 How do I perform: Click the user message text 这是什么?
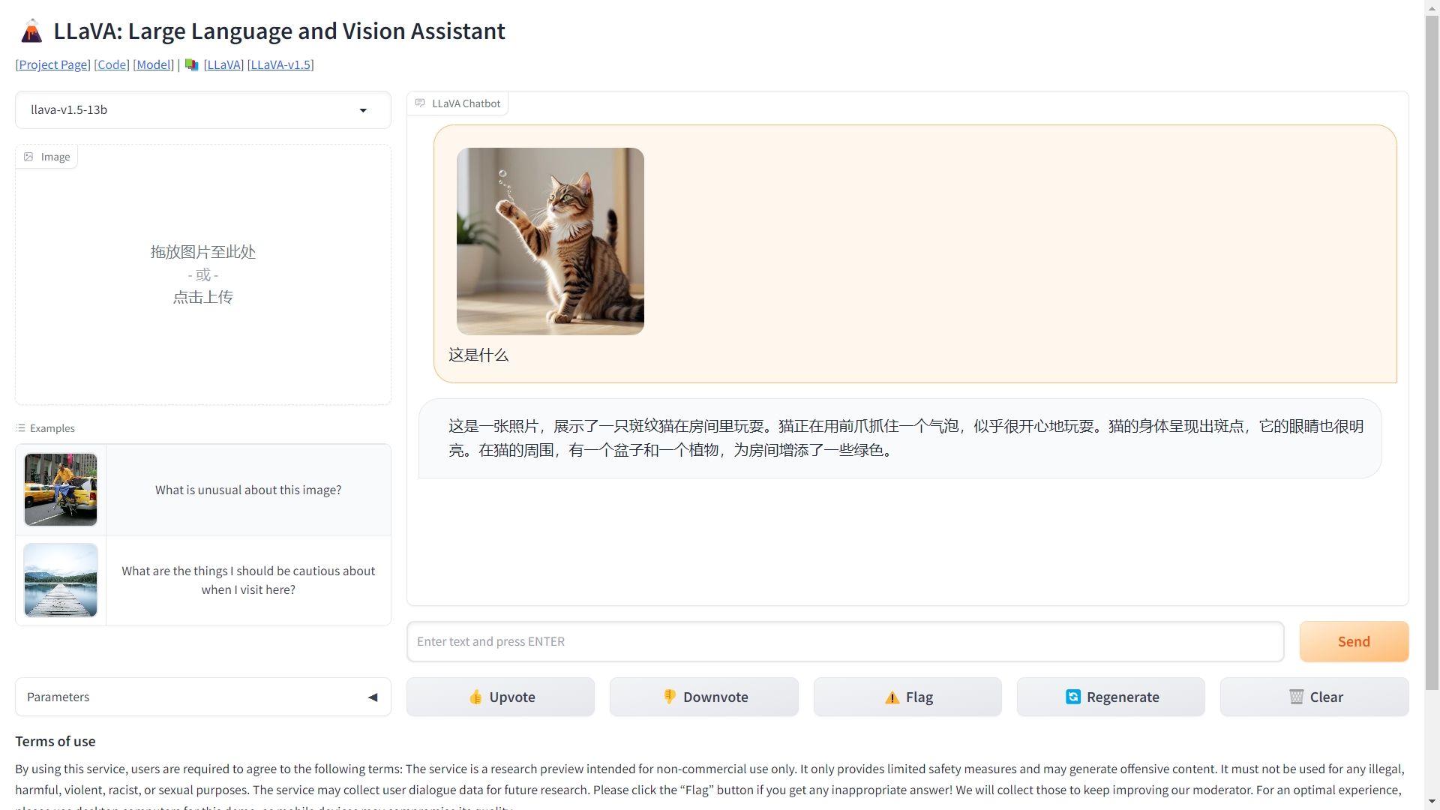[478, 355]
